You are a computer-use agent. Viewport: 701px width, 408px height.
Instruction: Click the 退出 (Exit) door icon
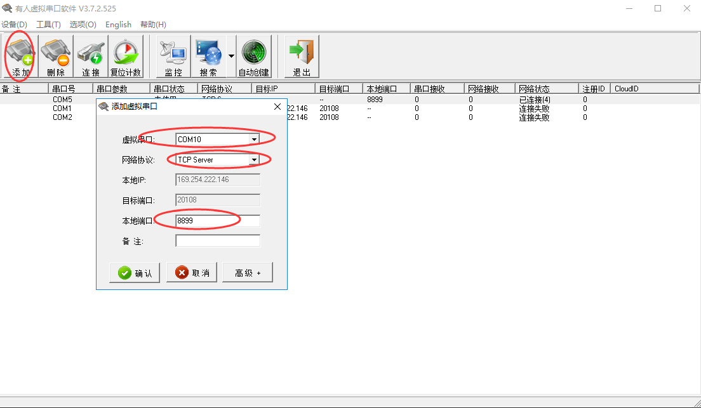pos(302,56)
